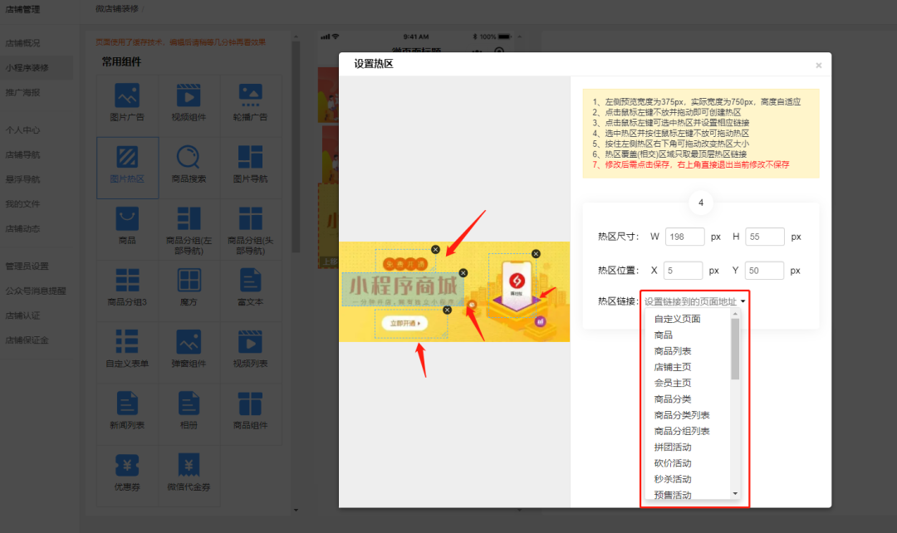Select the 轮播广告 component icon

(x=251, y=95)
